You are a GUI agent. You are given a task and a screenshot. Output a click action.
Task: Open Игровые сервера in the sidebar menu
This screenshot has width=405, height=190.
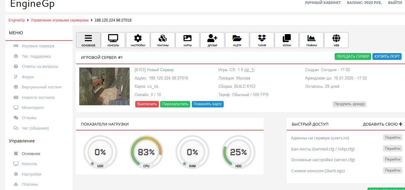tap(38, 46)
